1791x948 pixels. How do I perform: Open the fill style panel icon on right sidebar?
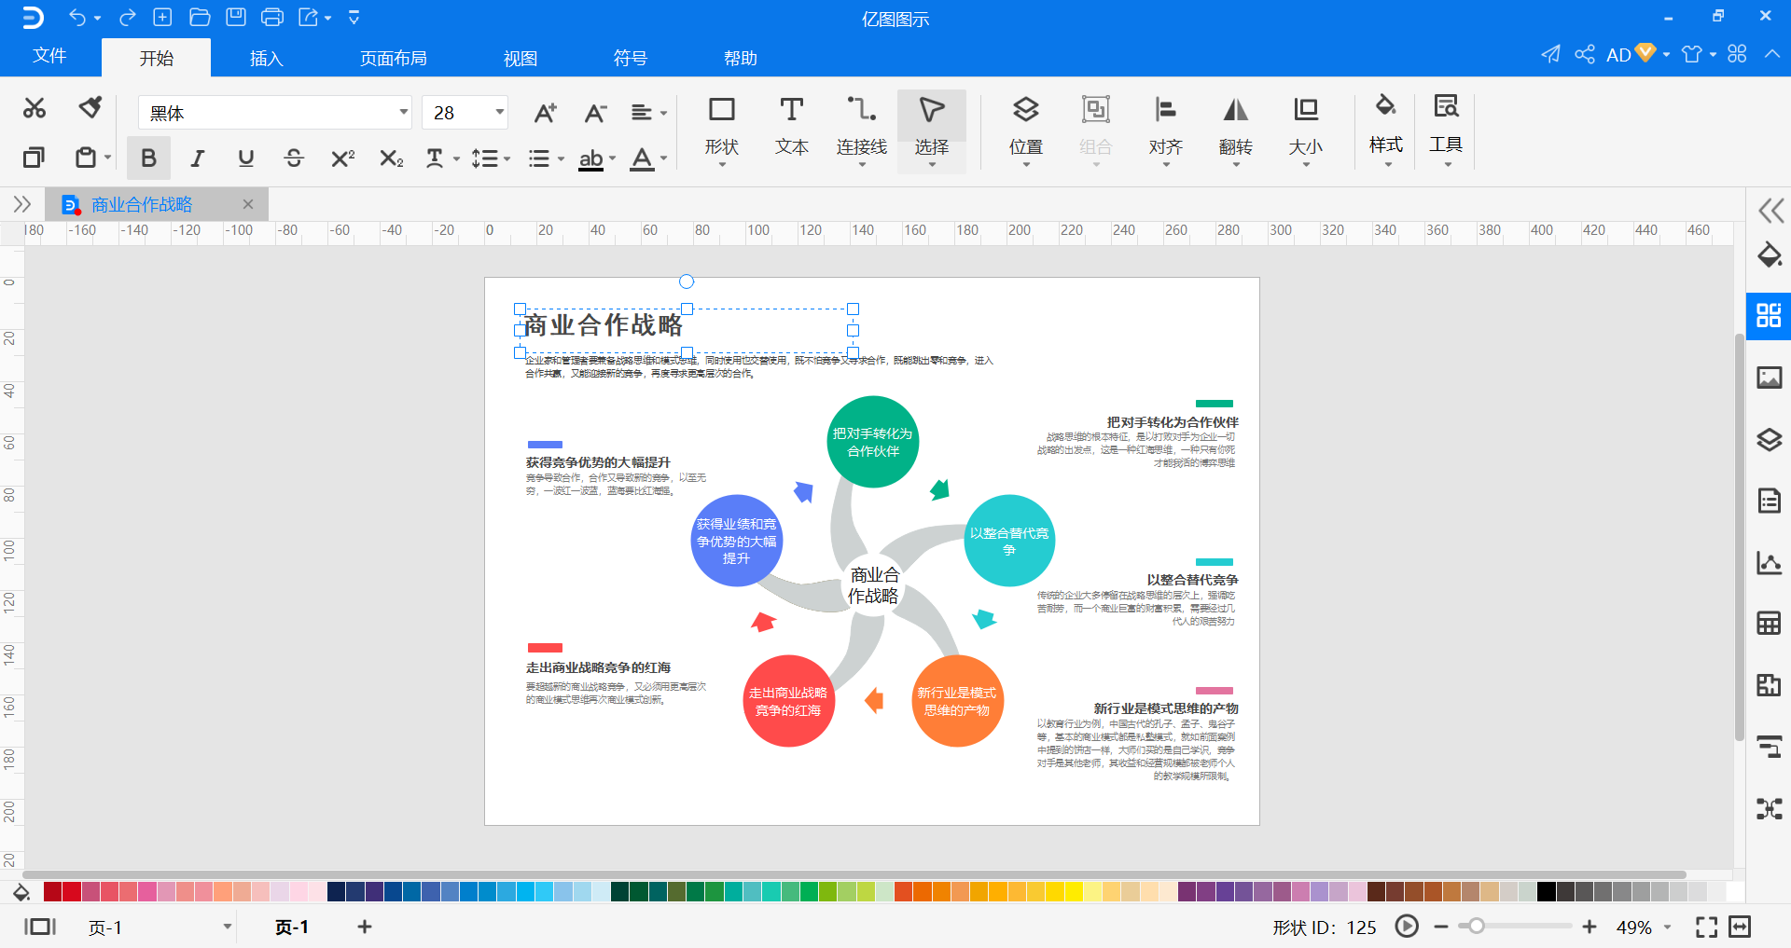coord(1770,254)
